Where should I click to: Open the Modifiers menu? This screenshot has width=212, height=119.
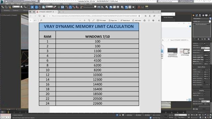point(38,4)
